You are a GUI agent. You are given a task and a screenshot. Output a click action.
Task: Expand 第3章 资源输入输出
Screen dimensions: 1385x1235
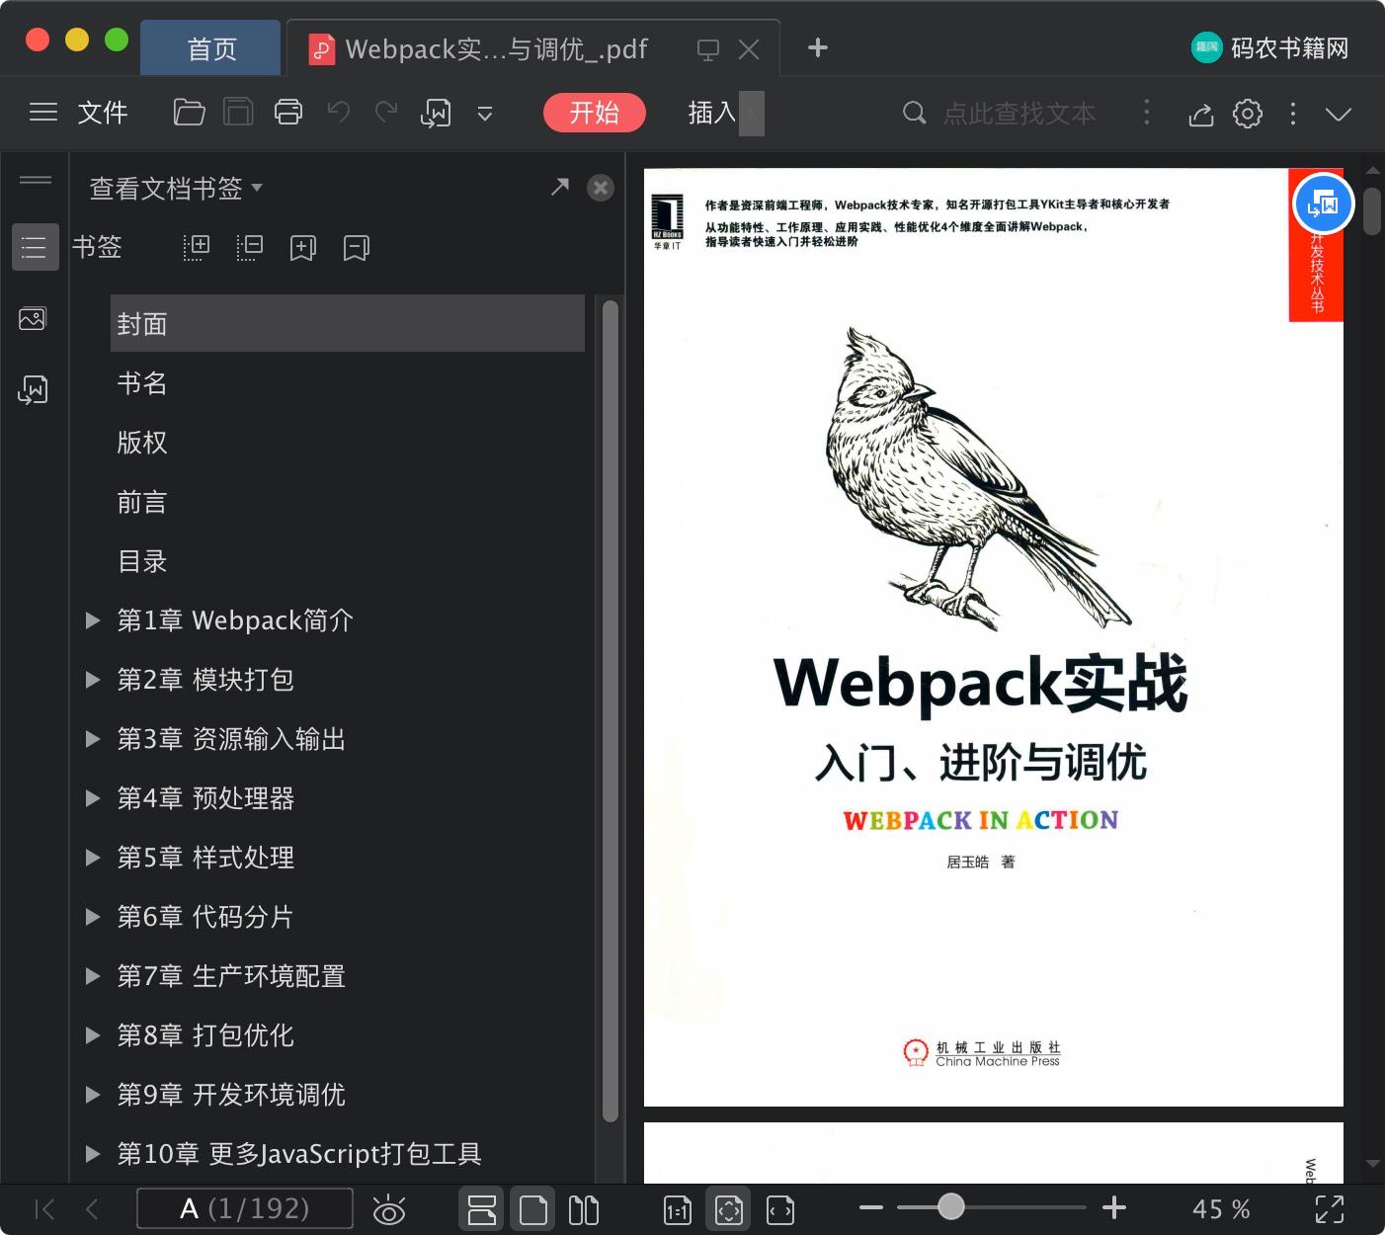tap(93, 739)
